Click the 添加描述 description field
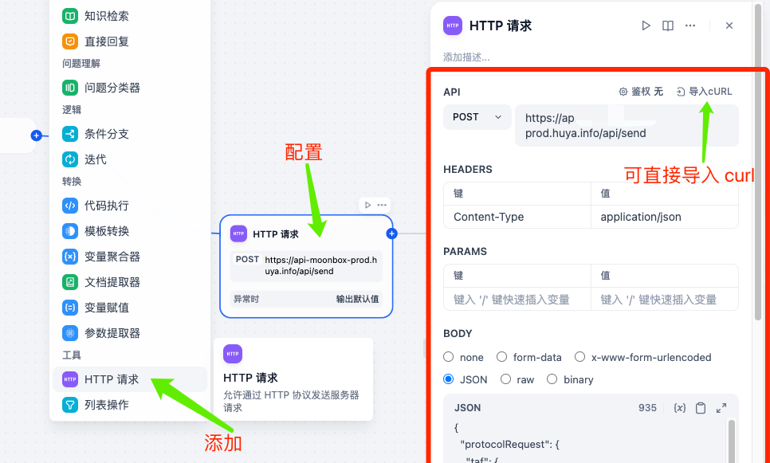Viewport: 770px width, 463px height. pyautogui.click(x=467, y=57)
